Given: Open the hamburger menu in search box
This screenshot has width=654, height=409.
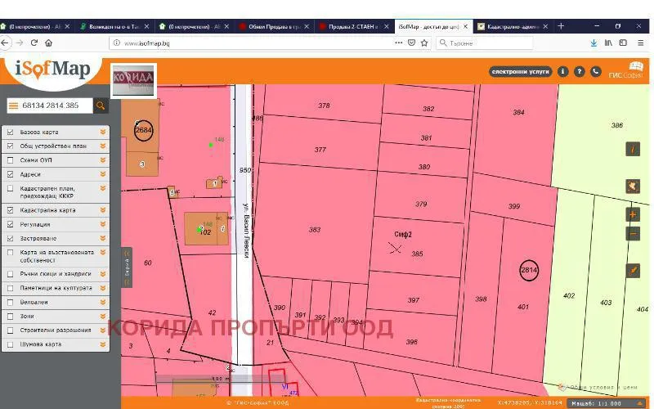Looking at the screenshot, I should tap(13, 106).
